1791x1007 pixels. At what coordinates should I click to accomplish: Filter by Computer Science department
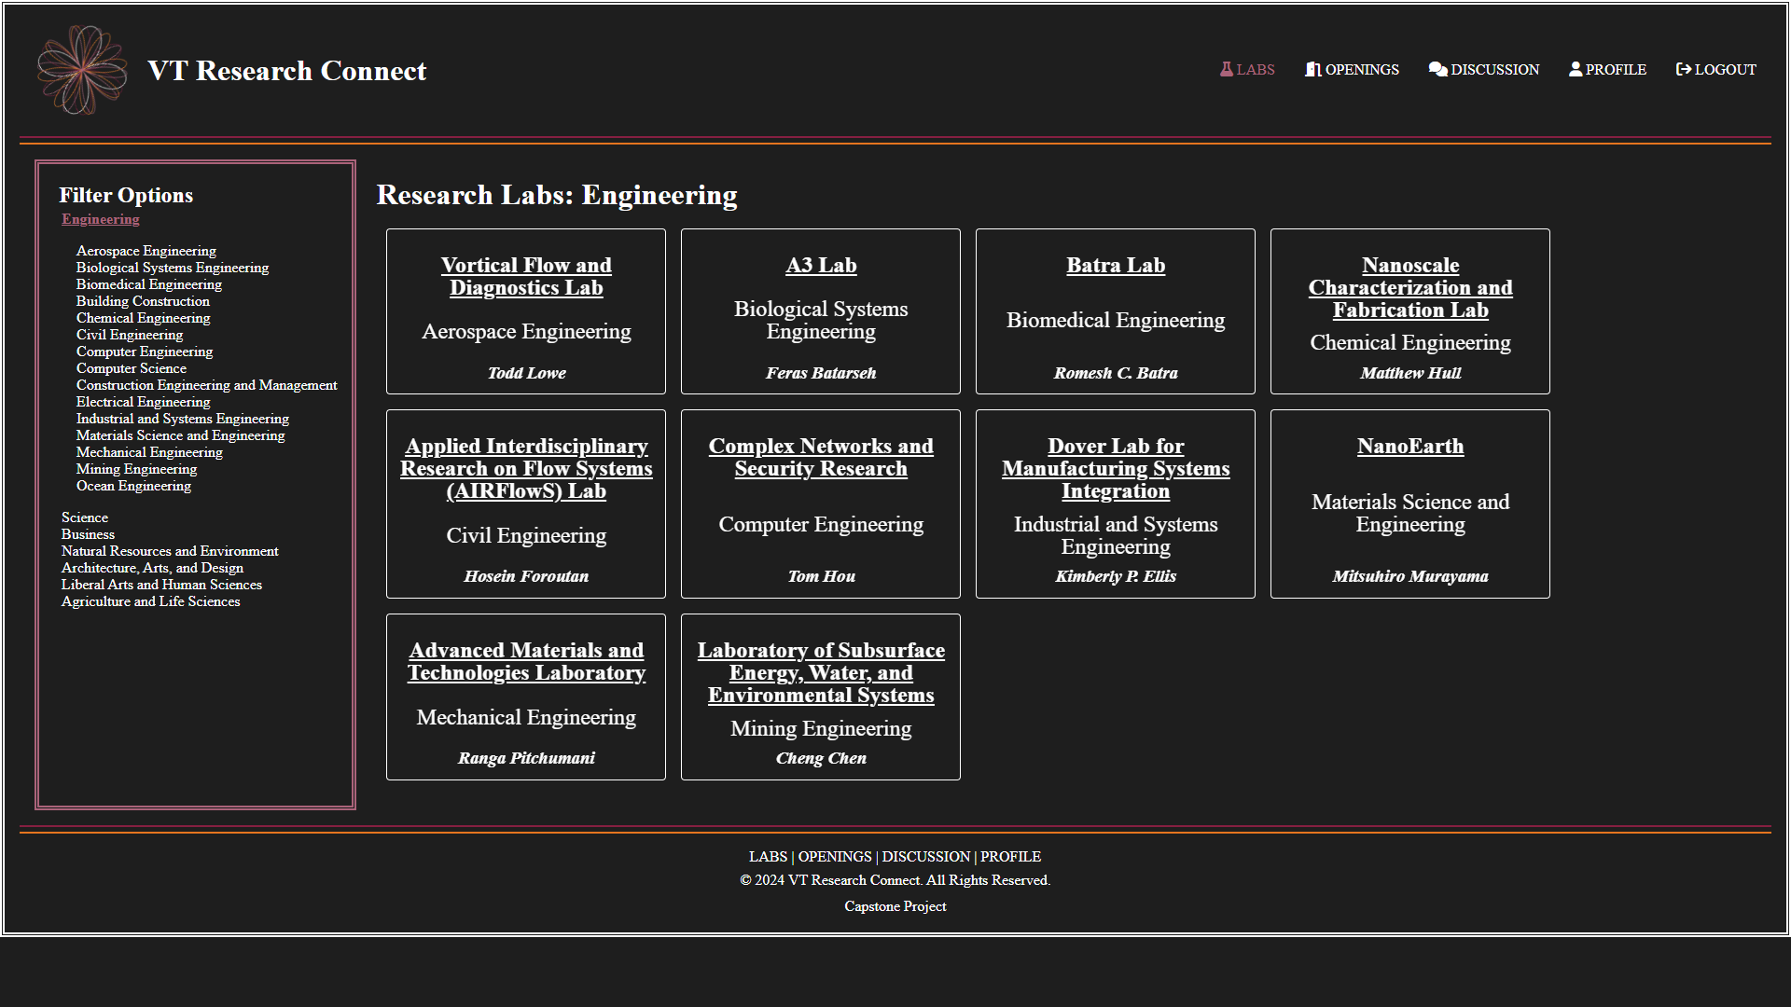tap(132, 368)
